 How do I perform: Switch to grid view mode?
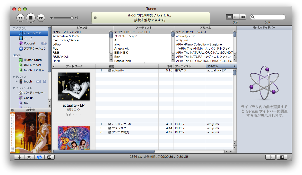(236, 17)
